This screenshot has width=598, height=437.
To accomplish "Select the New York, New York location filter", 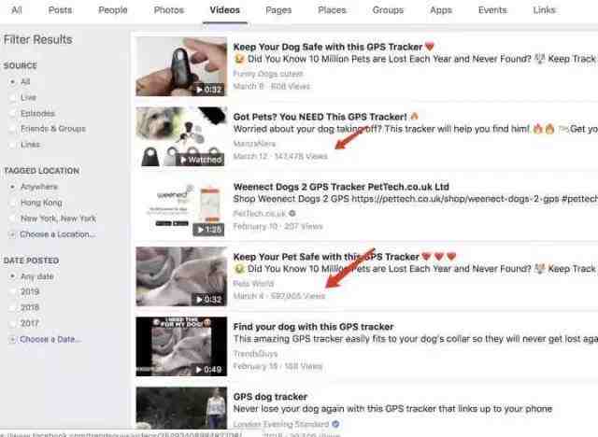I will coord(12,218).
